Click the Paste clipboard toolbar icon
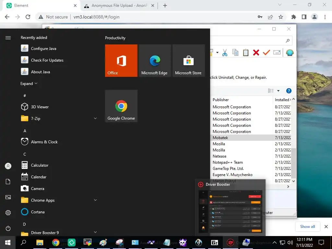 click(246, 53)
